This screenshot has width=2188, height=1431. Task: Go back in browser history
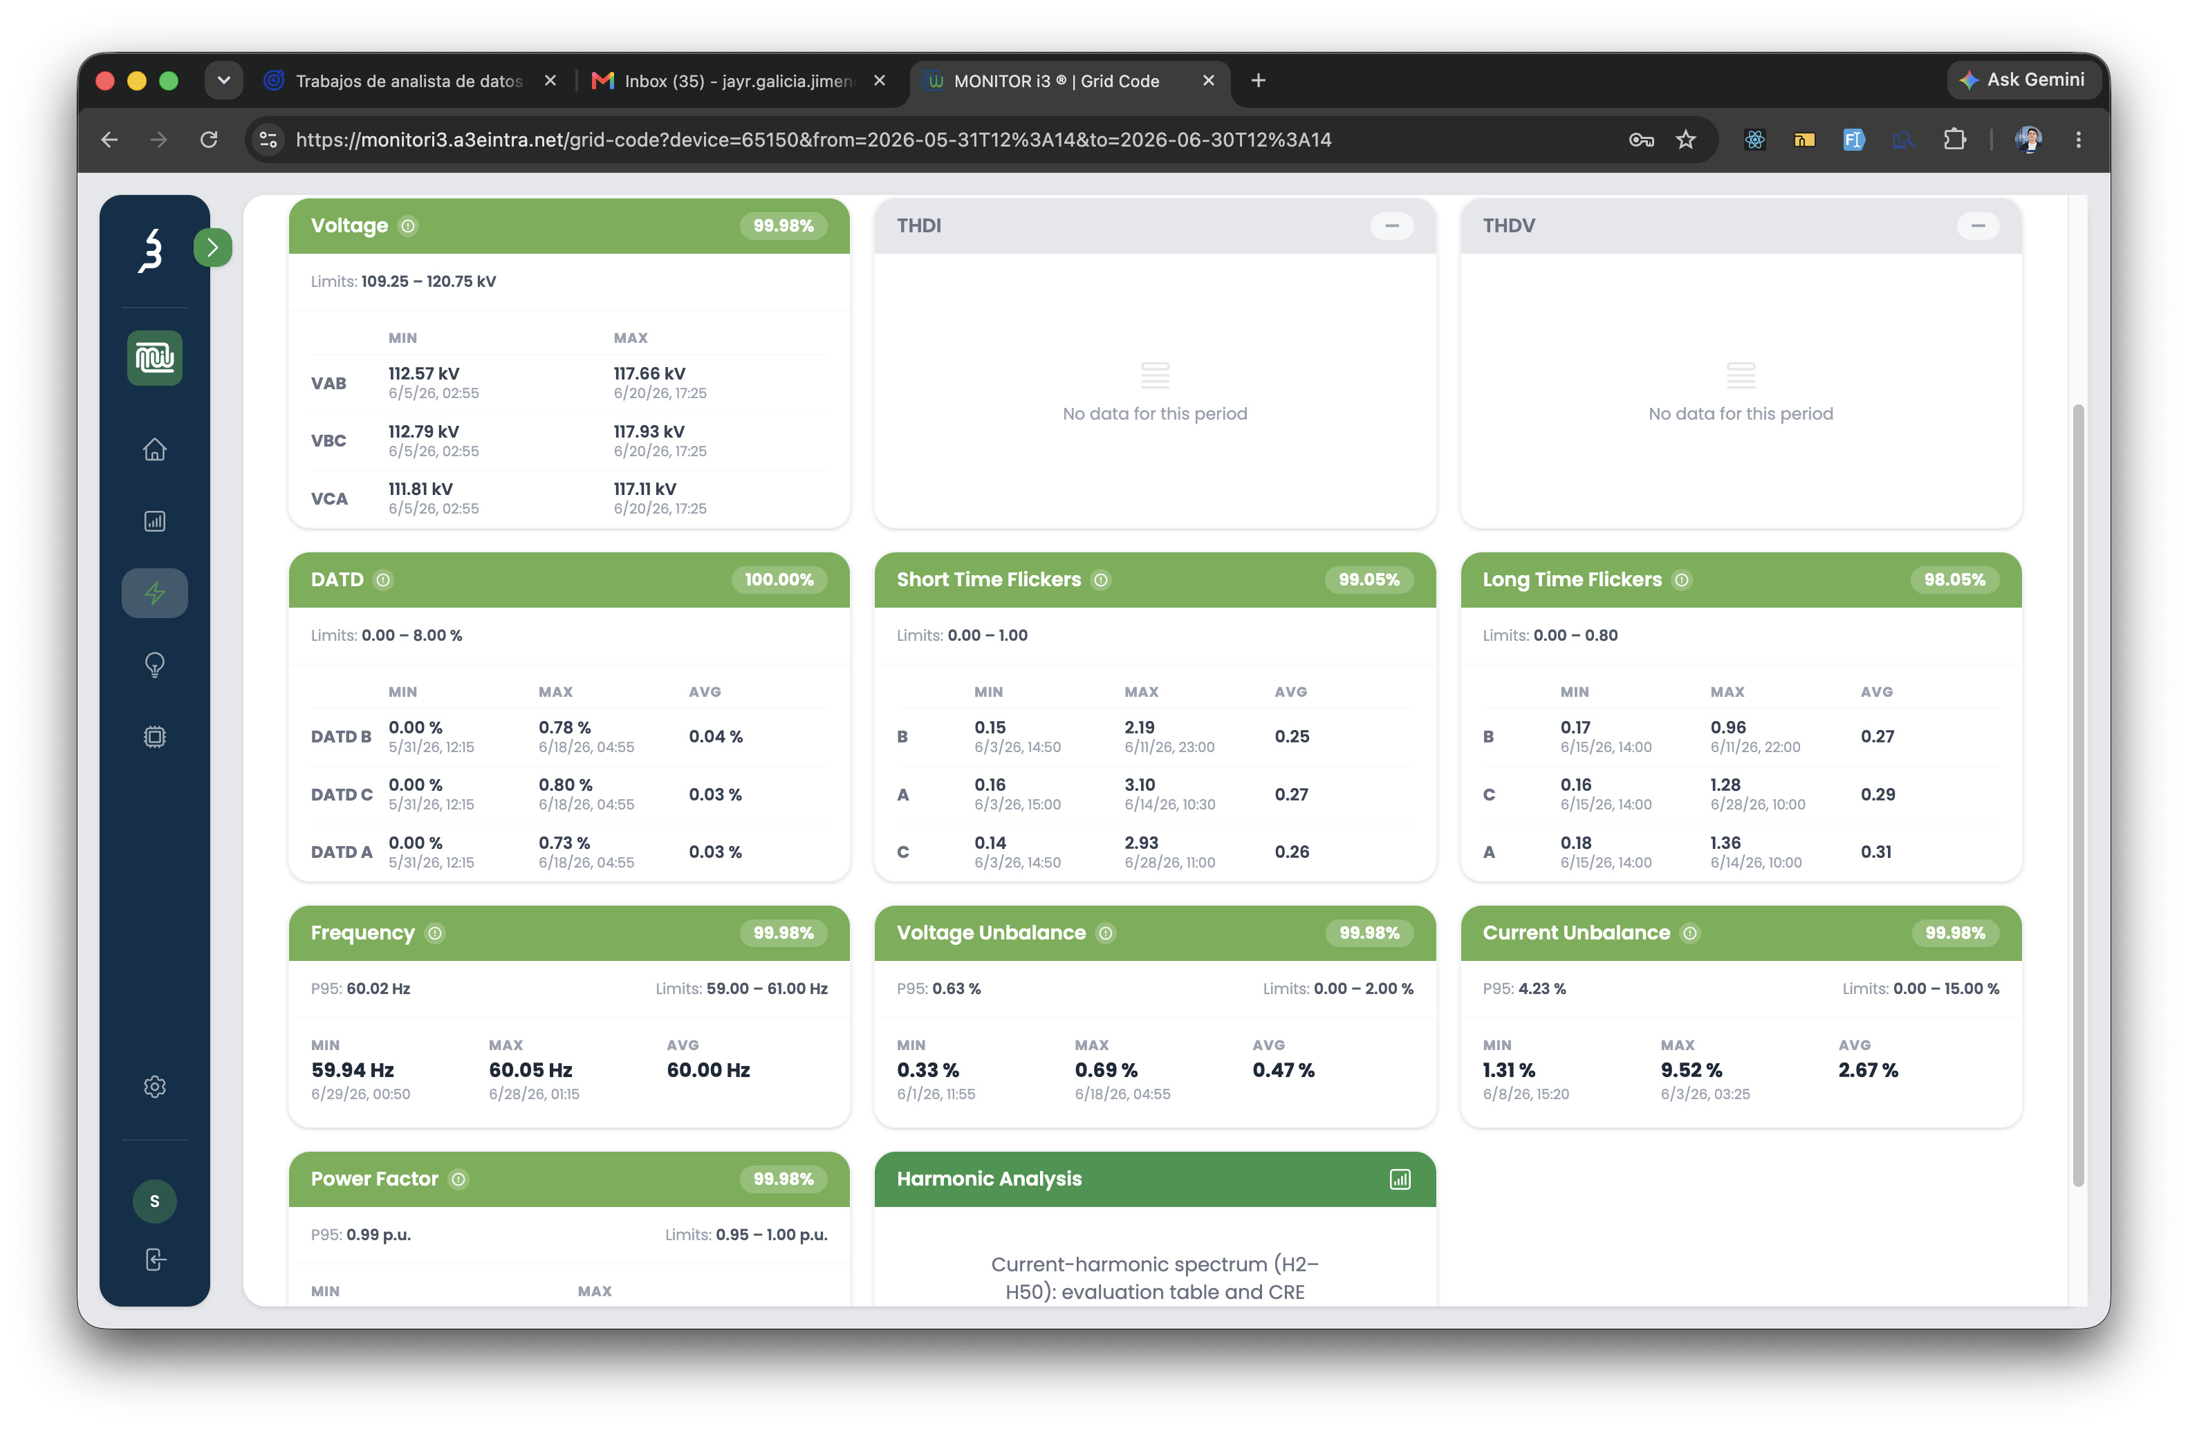click(109, 140)
